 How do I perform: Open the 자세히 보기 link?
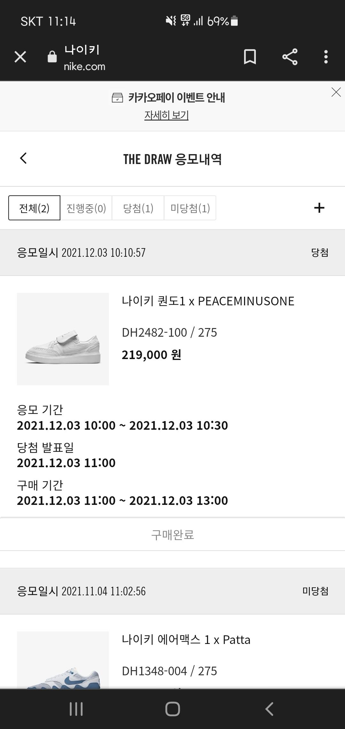(x=166, y=115)
